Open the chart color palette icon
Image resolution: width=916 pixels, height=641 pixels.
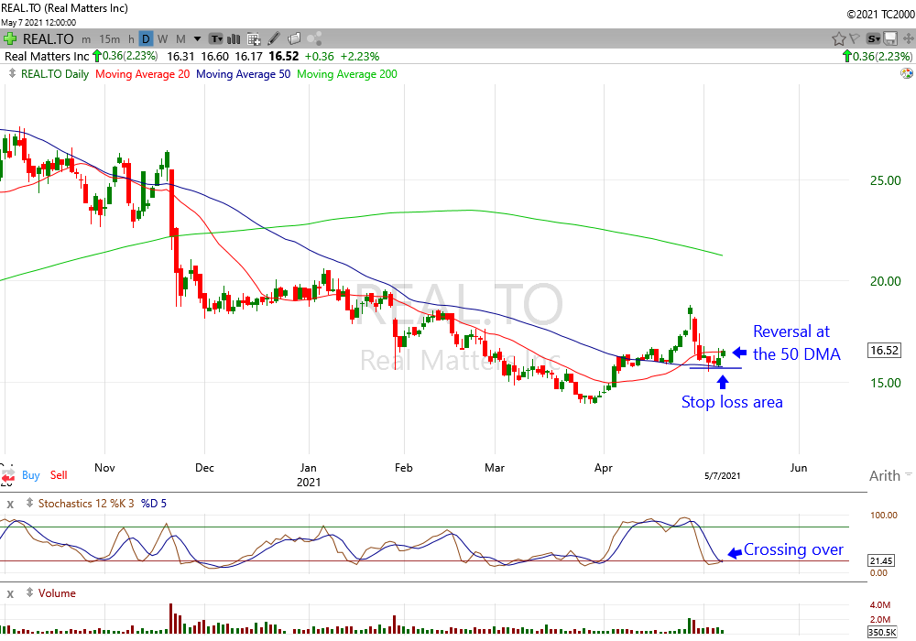907,73
